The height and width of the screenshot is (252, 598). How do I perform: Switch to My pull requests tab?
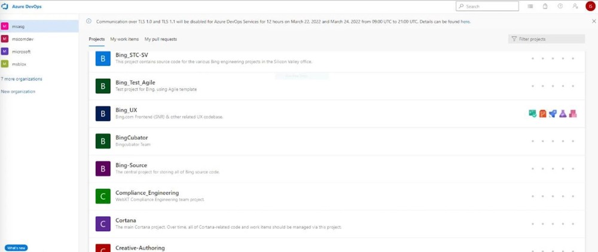click(160, 39)
